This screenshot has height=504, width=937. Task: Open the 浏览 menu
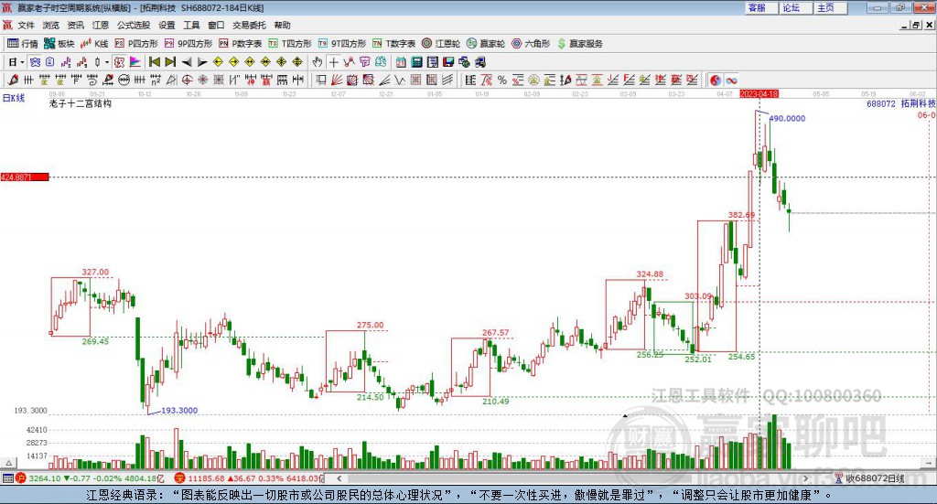click(x=51, y=25)
